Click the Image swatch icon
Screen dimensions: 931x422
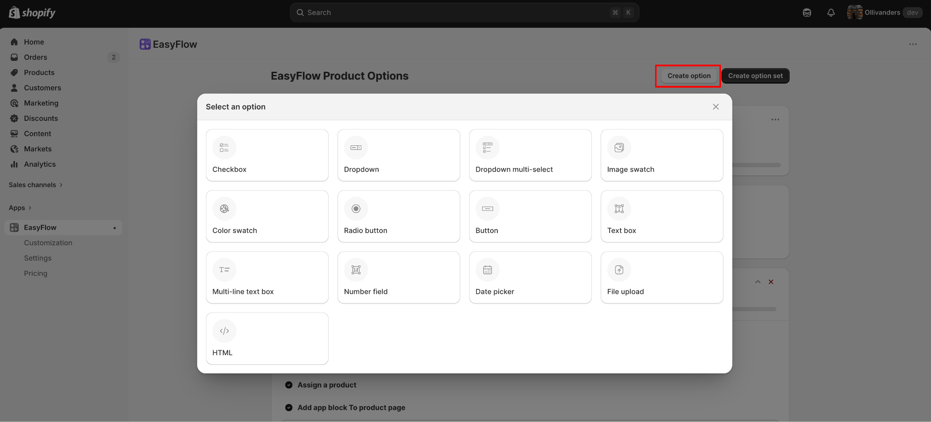click(619, 148)
